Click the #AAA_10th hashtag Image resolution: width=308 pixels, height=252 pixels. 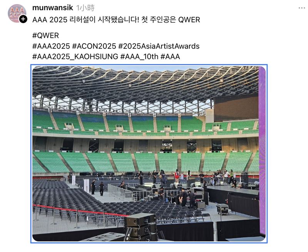click(139, 57)
